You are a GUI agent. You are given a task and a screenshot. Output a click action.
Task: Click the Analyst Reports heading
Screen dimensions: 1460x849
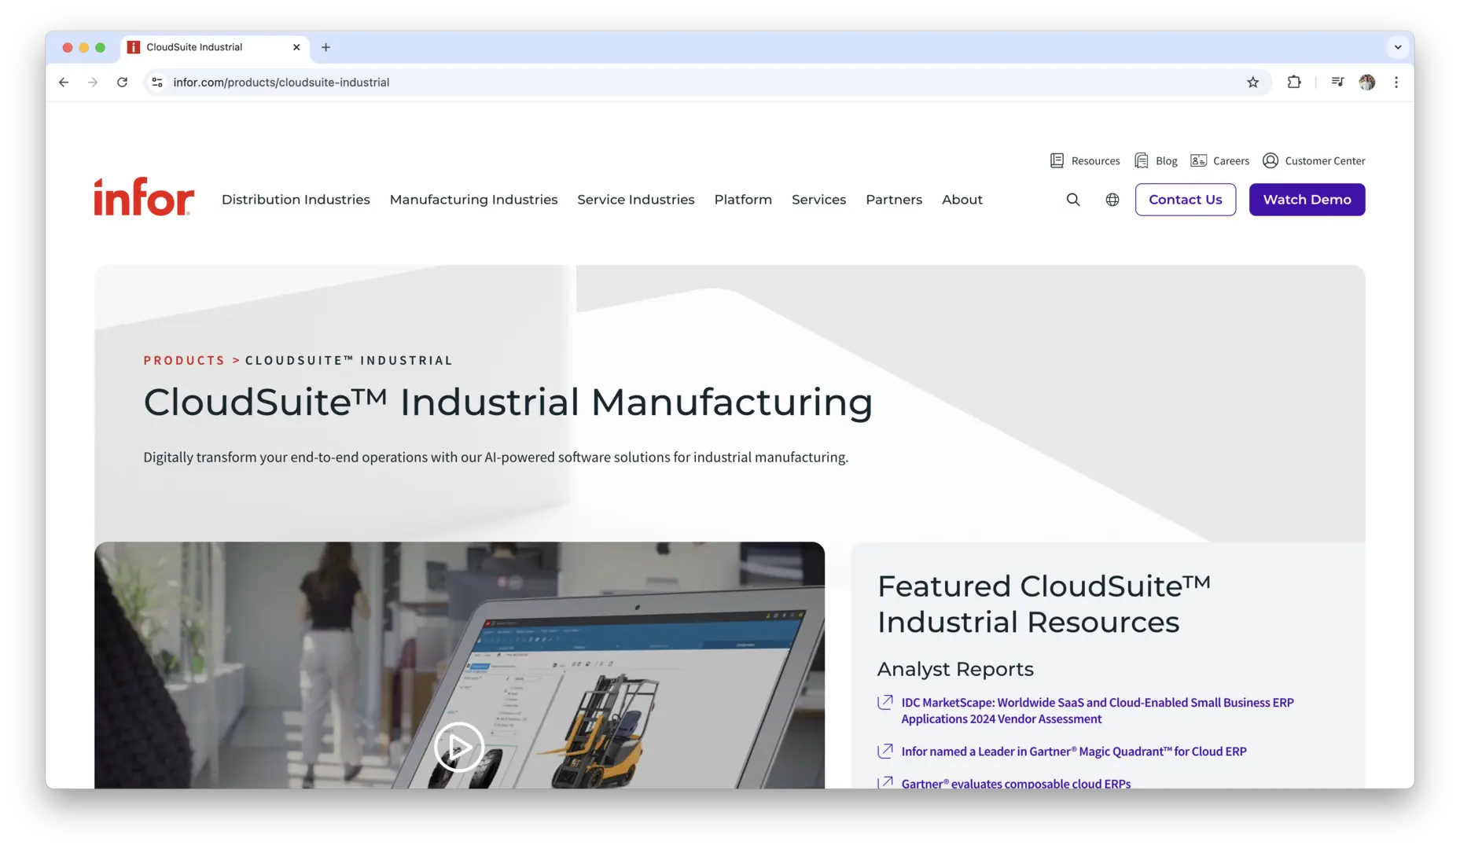[x=955, y=669]
